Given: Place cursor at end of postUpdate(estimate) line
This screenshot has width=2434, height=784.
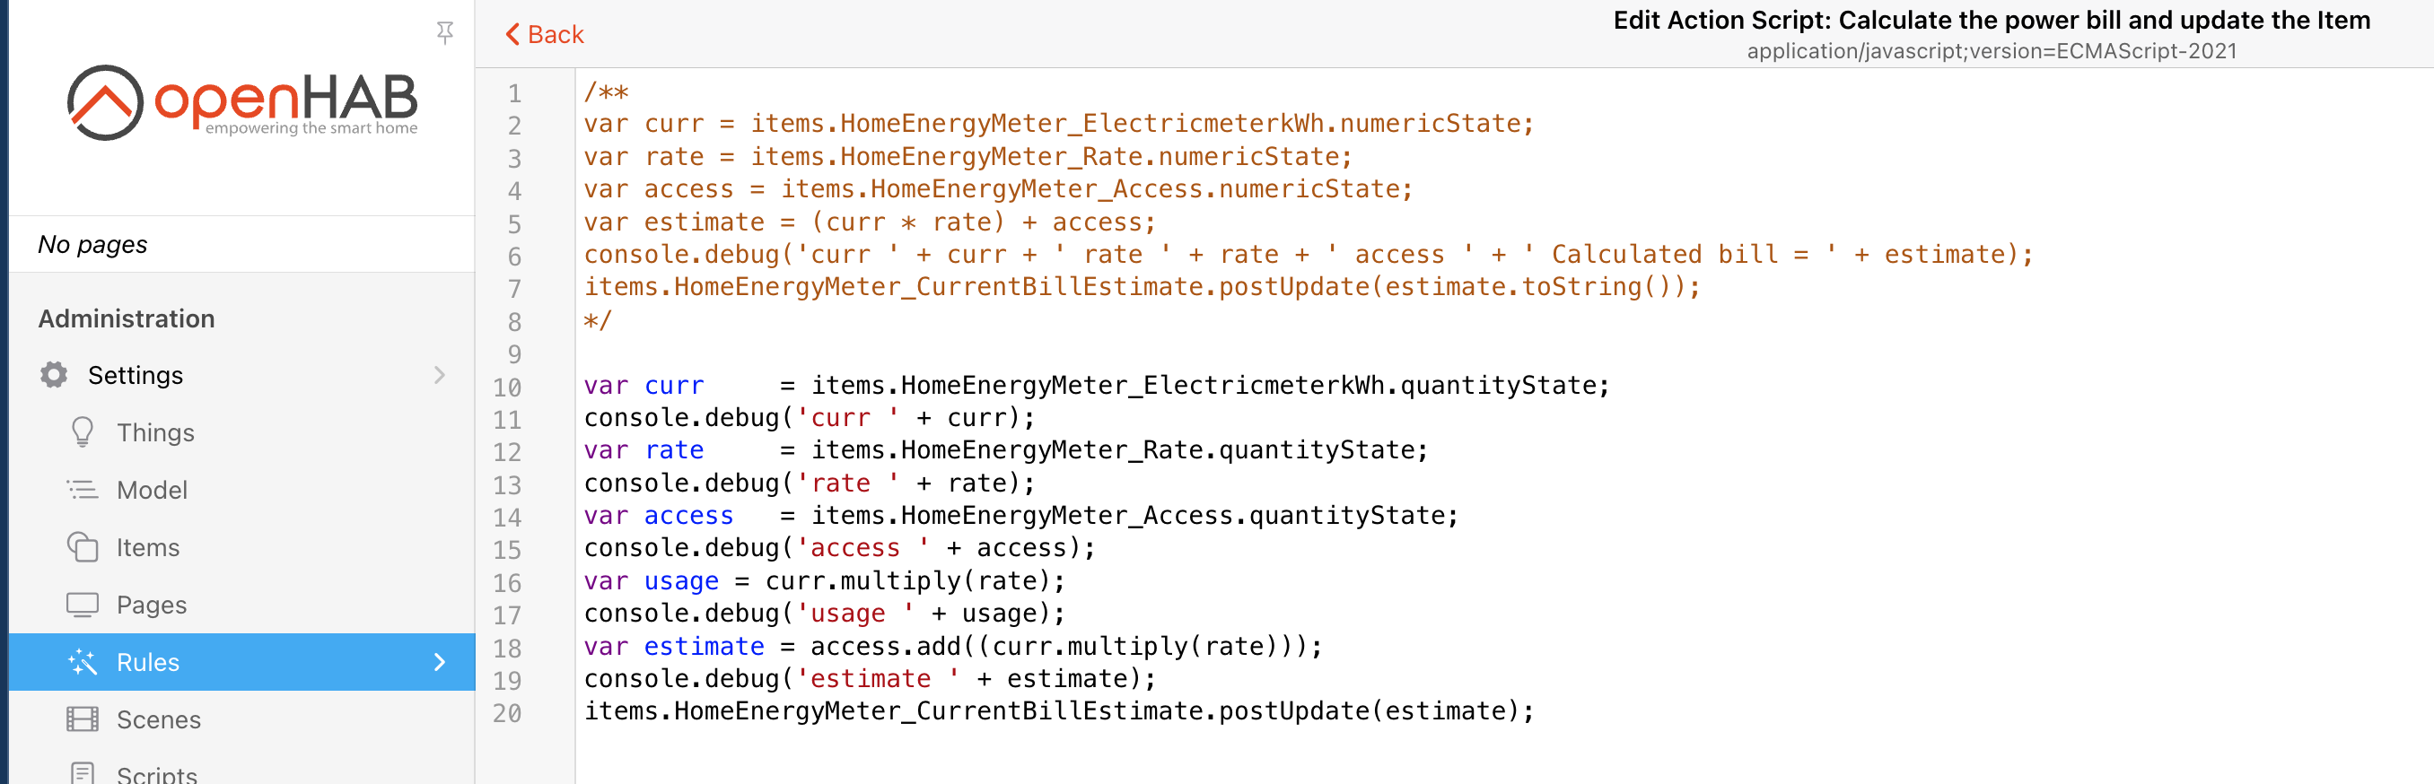Looking at the screenshot, I should tap(1536, 711).
